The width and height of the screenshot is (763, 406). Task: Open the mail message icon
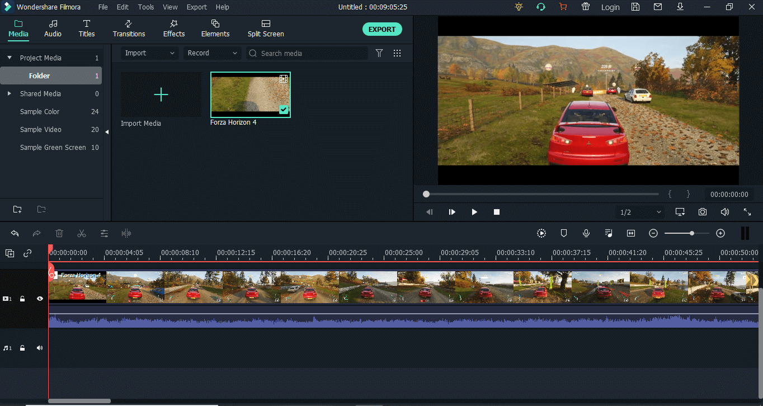click(x=658, y=7)
